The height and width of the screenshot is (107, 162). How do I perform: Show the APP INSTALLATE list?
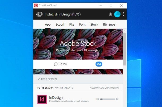[x=64, y=88]
